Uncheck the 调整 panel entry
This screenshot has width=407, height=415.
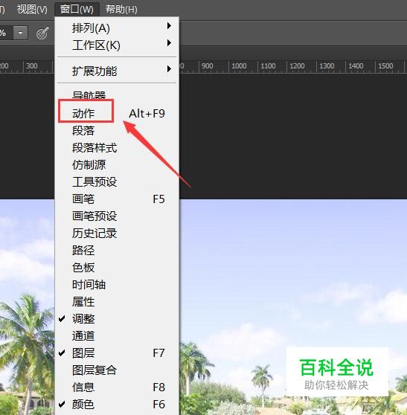click(117, 318)
